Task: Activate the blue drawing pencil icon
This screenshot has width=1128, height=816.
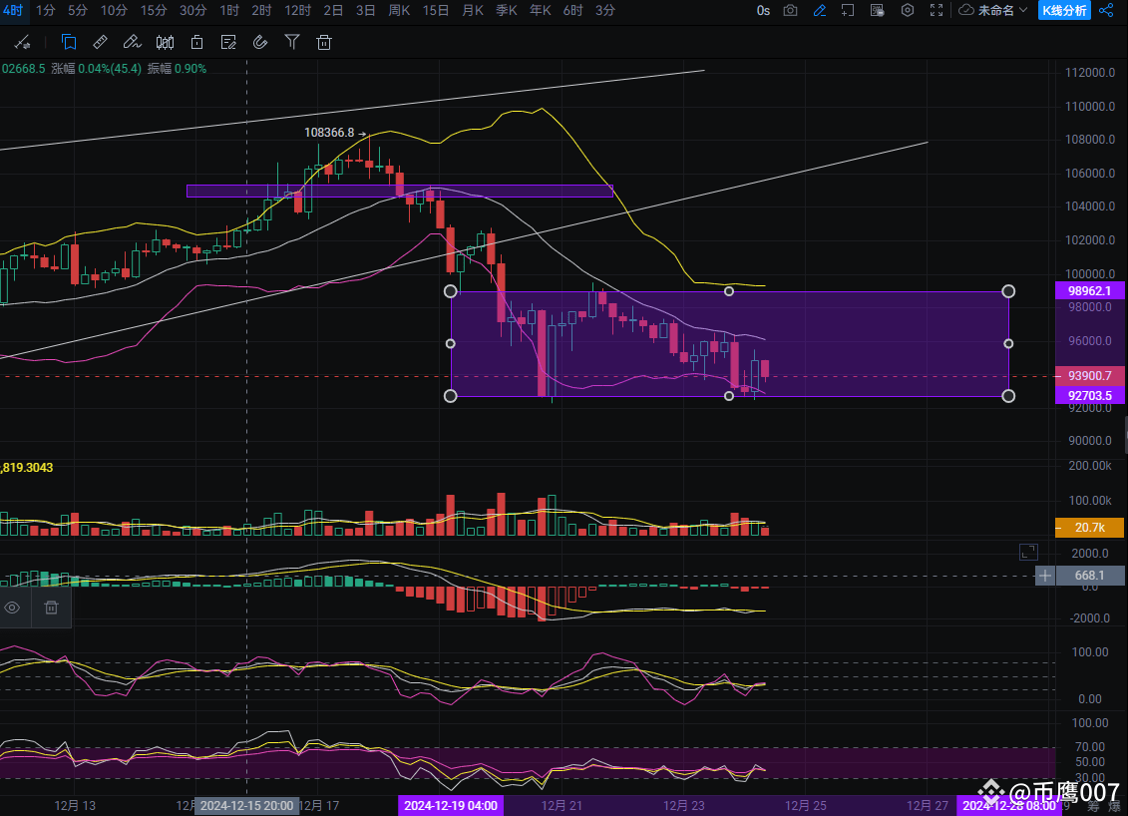Action: point(819,11)
